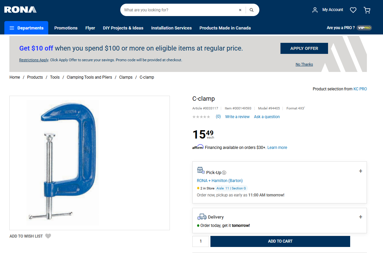Click the search magnifier icon

click(252, 10)
